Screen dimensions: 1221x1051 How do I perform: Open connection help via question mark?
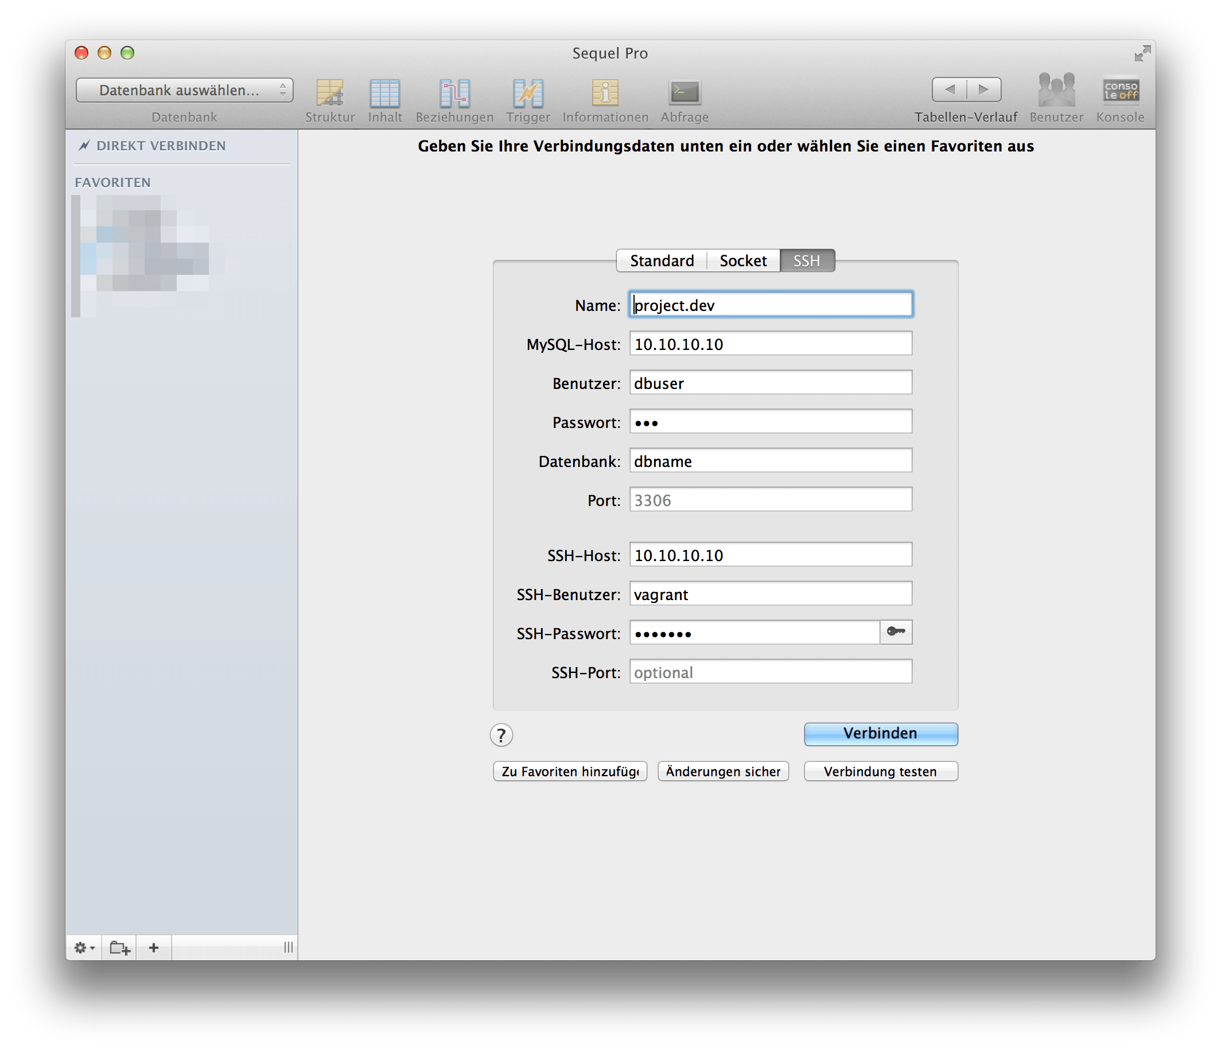(x=500, y=735)
